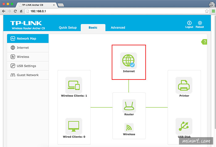The image size is (216, 147).
Task: Open the Internet sidebar item
Action: (28, 48)
